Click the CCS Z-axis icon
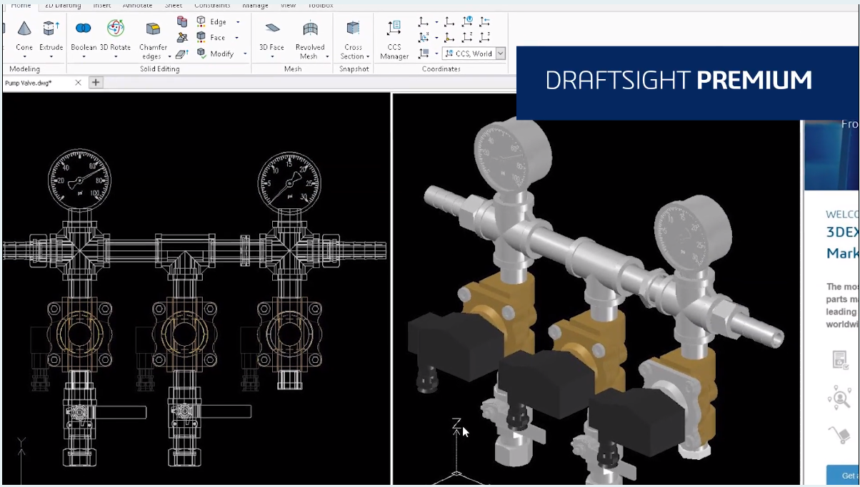Image resolution: width=860 pixels, height=487 pixels. 467,37
